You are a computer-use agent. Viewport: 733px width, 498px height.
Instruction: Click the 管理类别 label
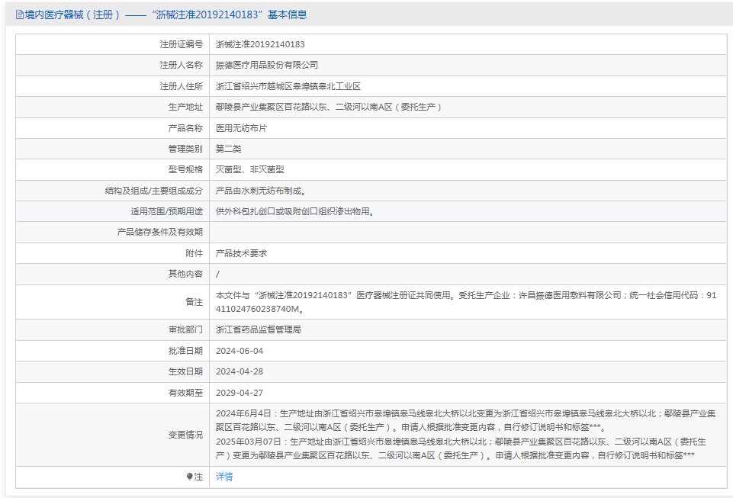pos(185,149)
